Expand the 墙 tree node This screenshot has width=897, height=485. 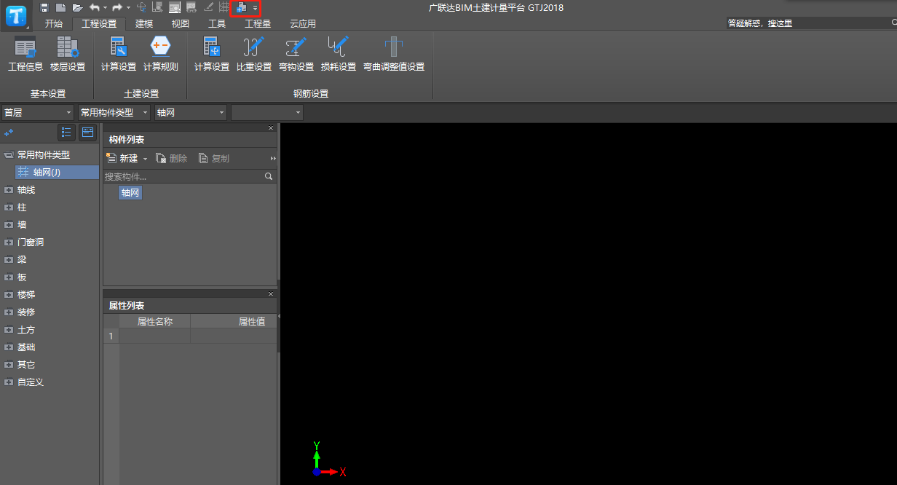point(9,225)
